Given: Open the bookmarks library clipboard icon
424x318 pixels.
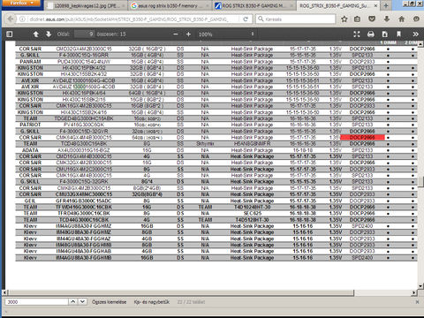Looking at the screenshot, I should (x=357, y=19).
